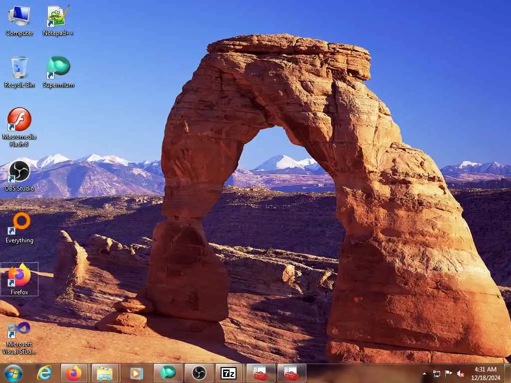Screen dimensions: 511x383
Task: Open Firefox from the taskbar
Action: [x=74, y=373]
